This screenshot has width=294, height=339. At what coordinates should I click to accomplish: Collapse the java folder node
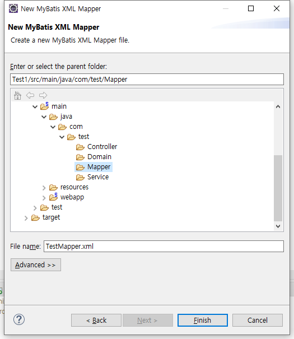(44, 117)
